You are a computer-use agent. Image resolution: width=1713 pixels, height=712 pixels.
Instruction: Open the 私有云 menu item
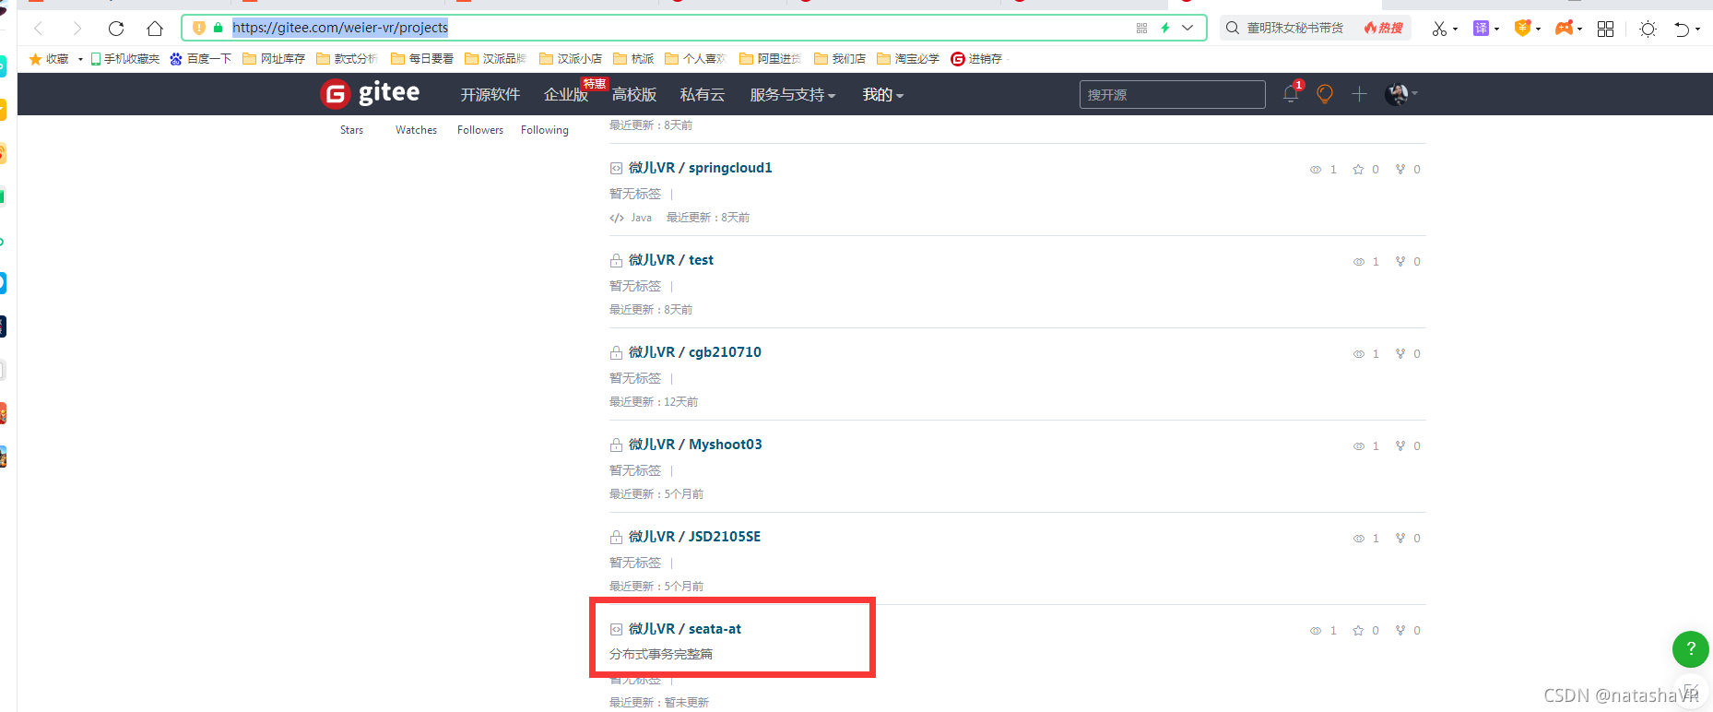pos(703,94)
